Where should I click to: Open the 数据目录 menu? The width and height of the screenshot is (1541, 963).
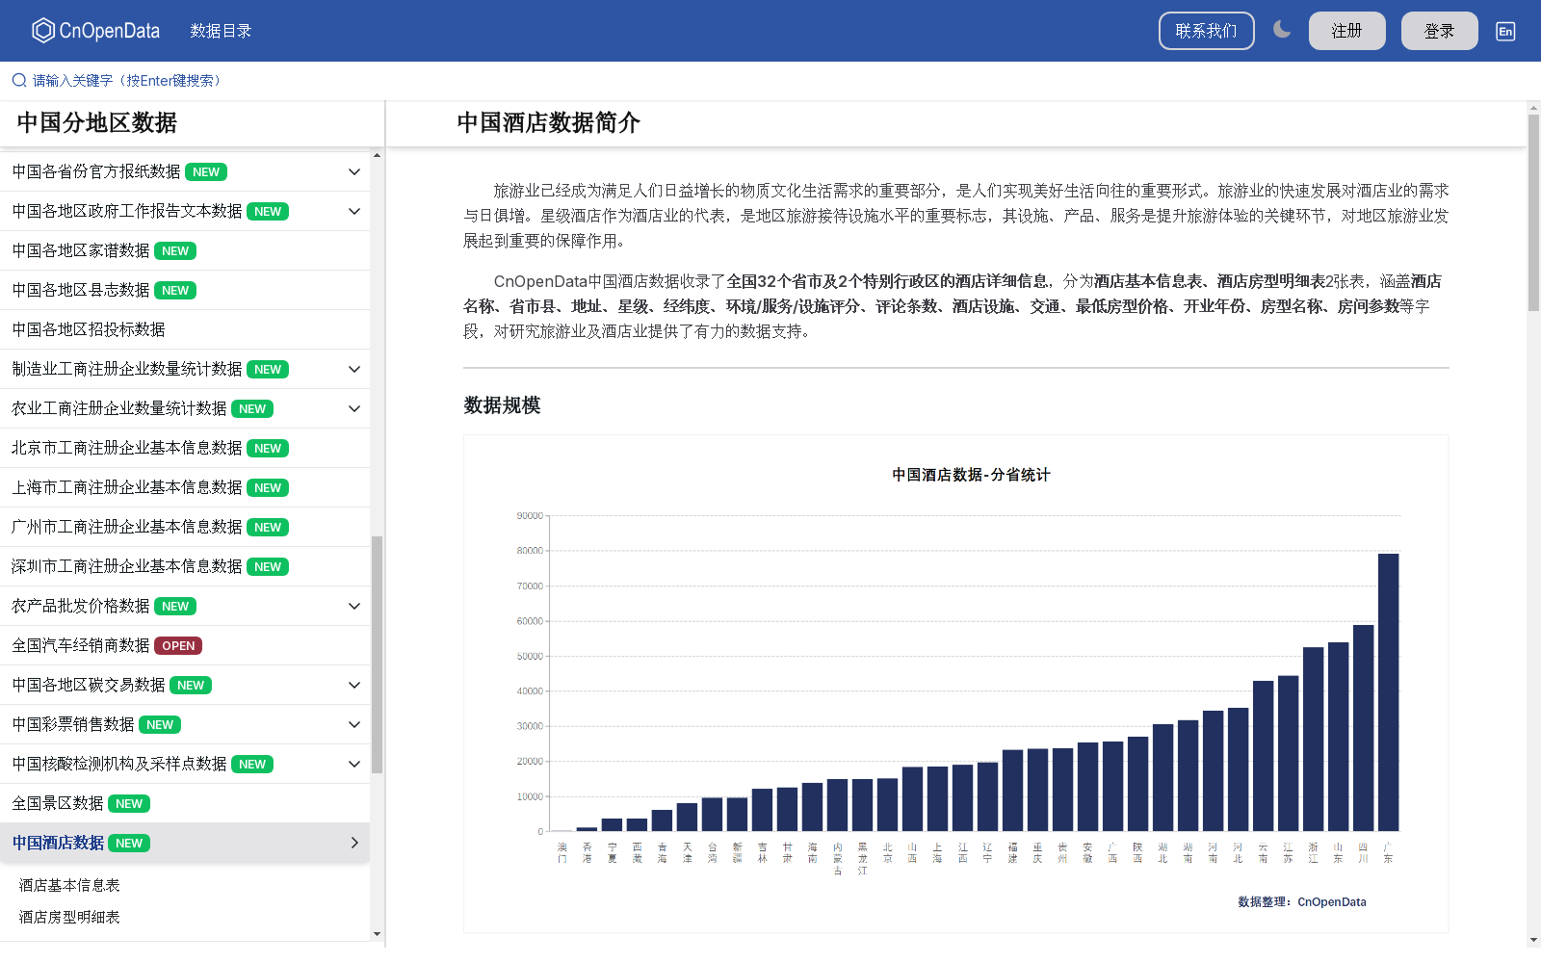tap(221, 31)
